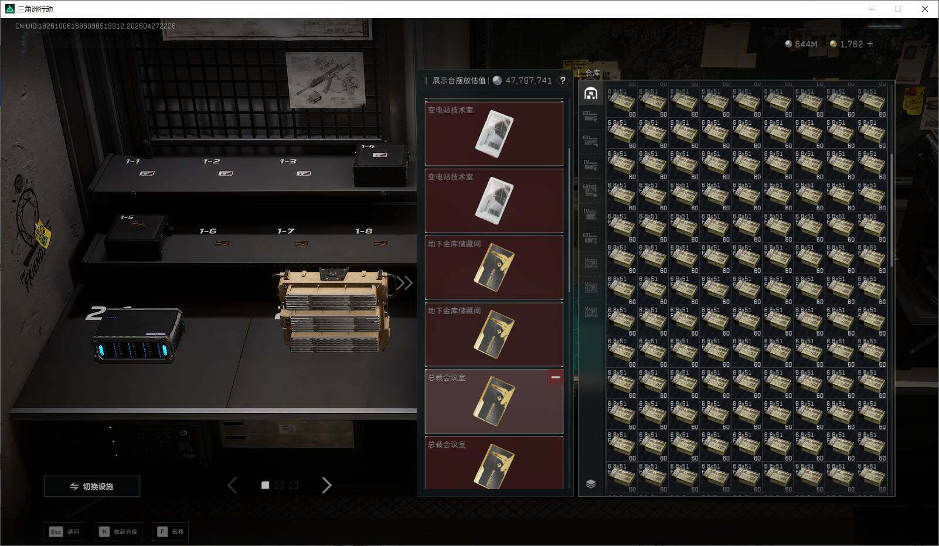Click the plus icon beside 1,762
Image resolution: width=939 pixels, height=546 pixels.
[870, 44]
